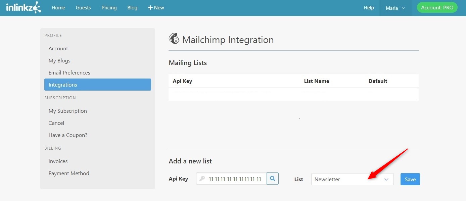
Task: Open Help from the top bar
Action: click(369, 8)
